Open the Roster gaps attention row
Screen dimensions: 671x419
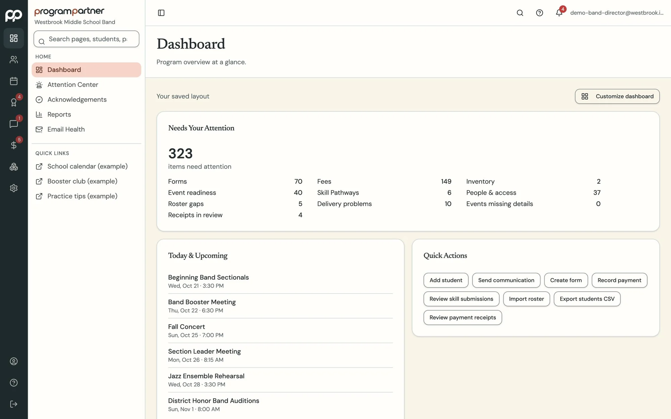click(235, 204)
